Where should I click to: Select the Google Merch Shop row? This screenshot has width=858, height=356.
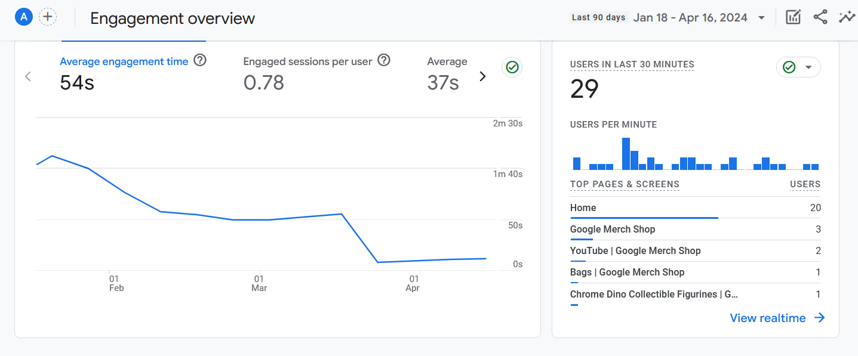coord(696,230)
